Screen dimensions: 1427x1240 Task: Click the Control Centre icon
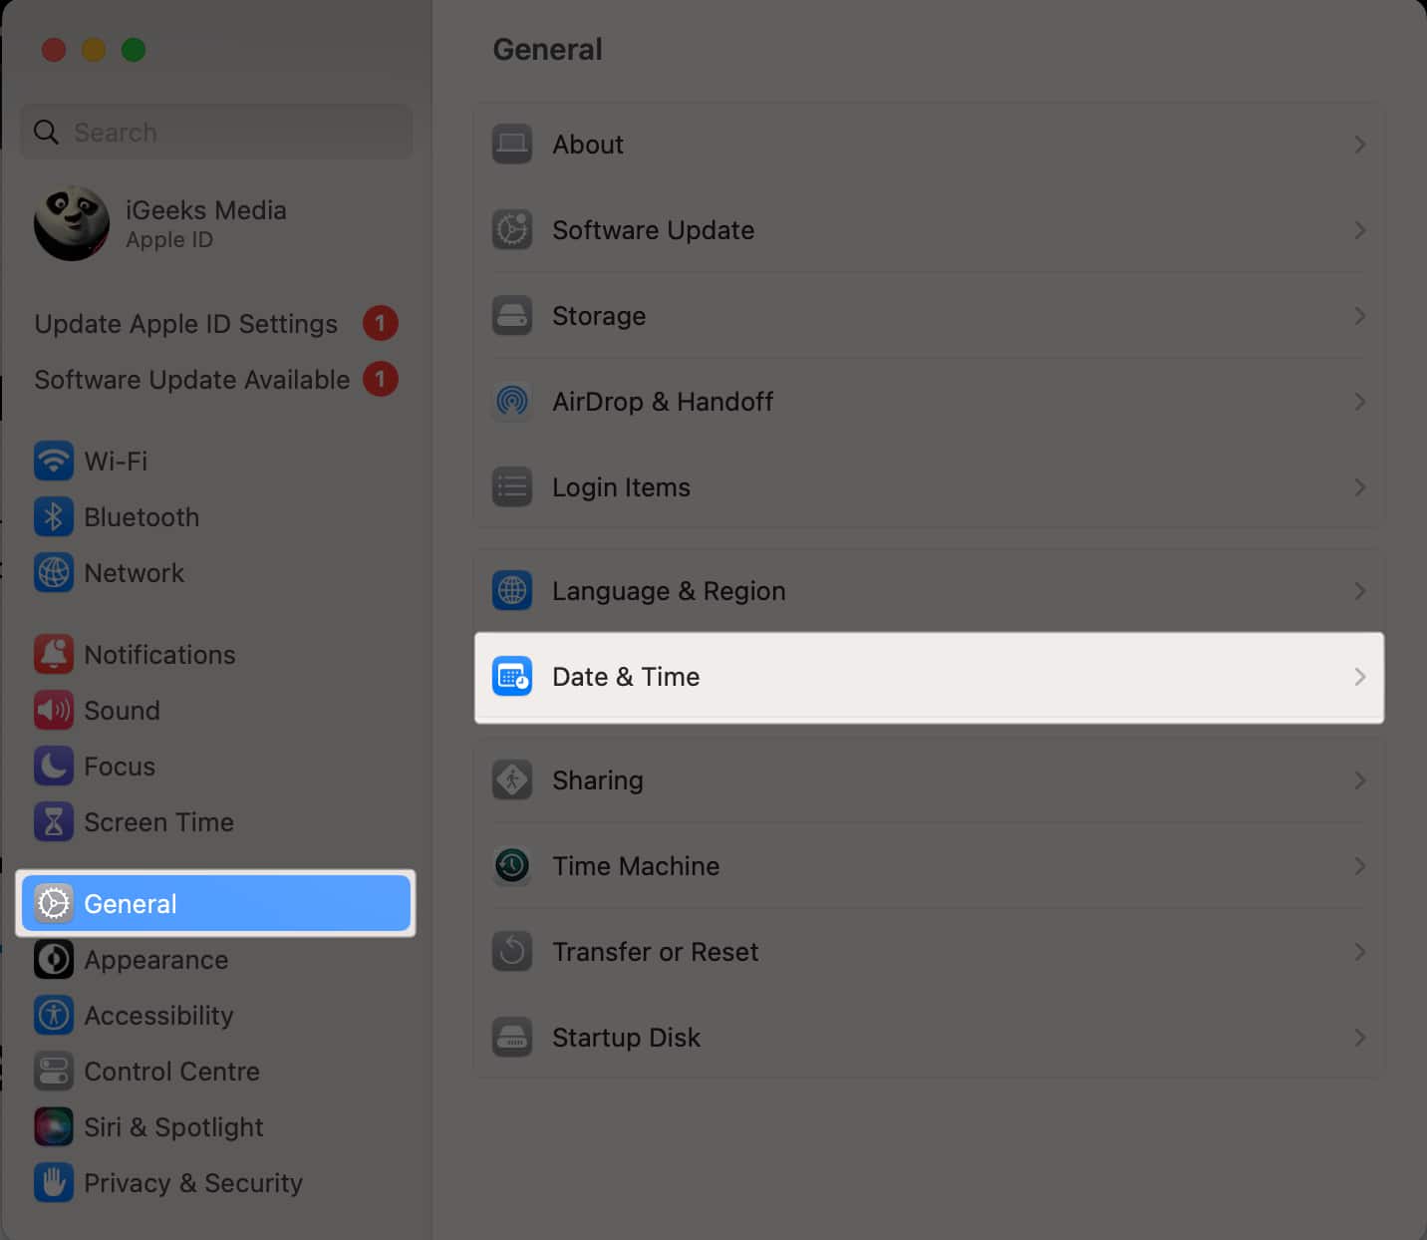point(54,1071)
